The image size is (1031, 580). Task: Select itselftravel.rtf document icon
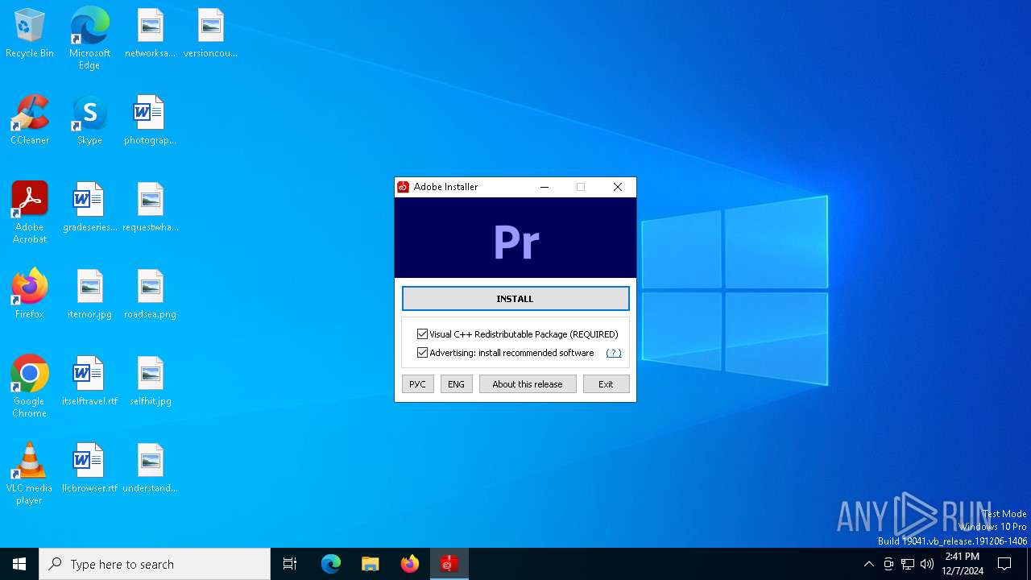89,382
